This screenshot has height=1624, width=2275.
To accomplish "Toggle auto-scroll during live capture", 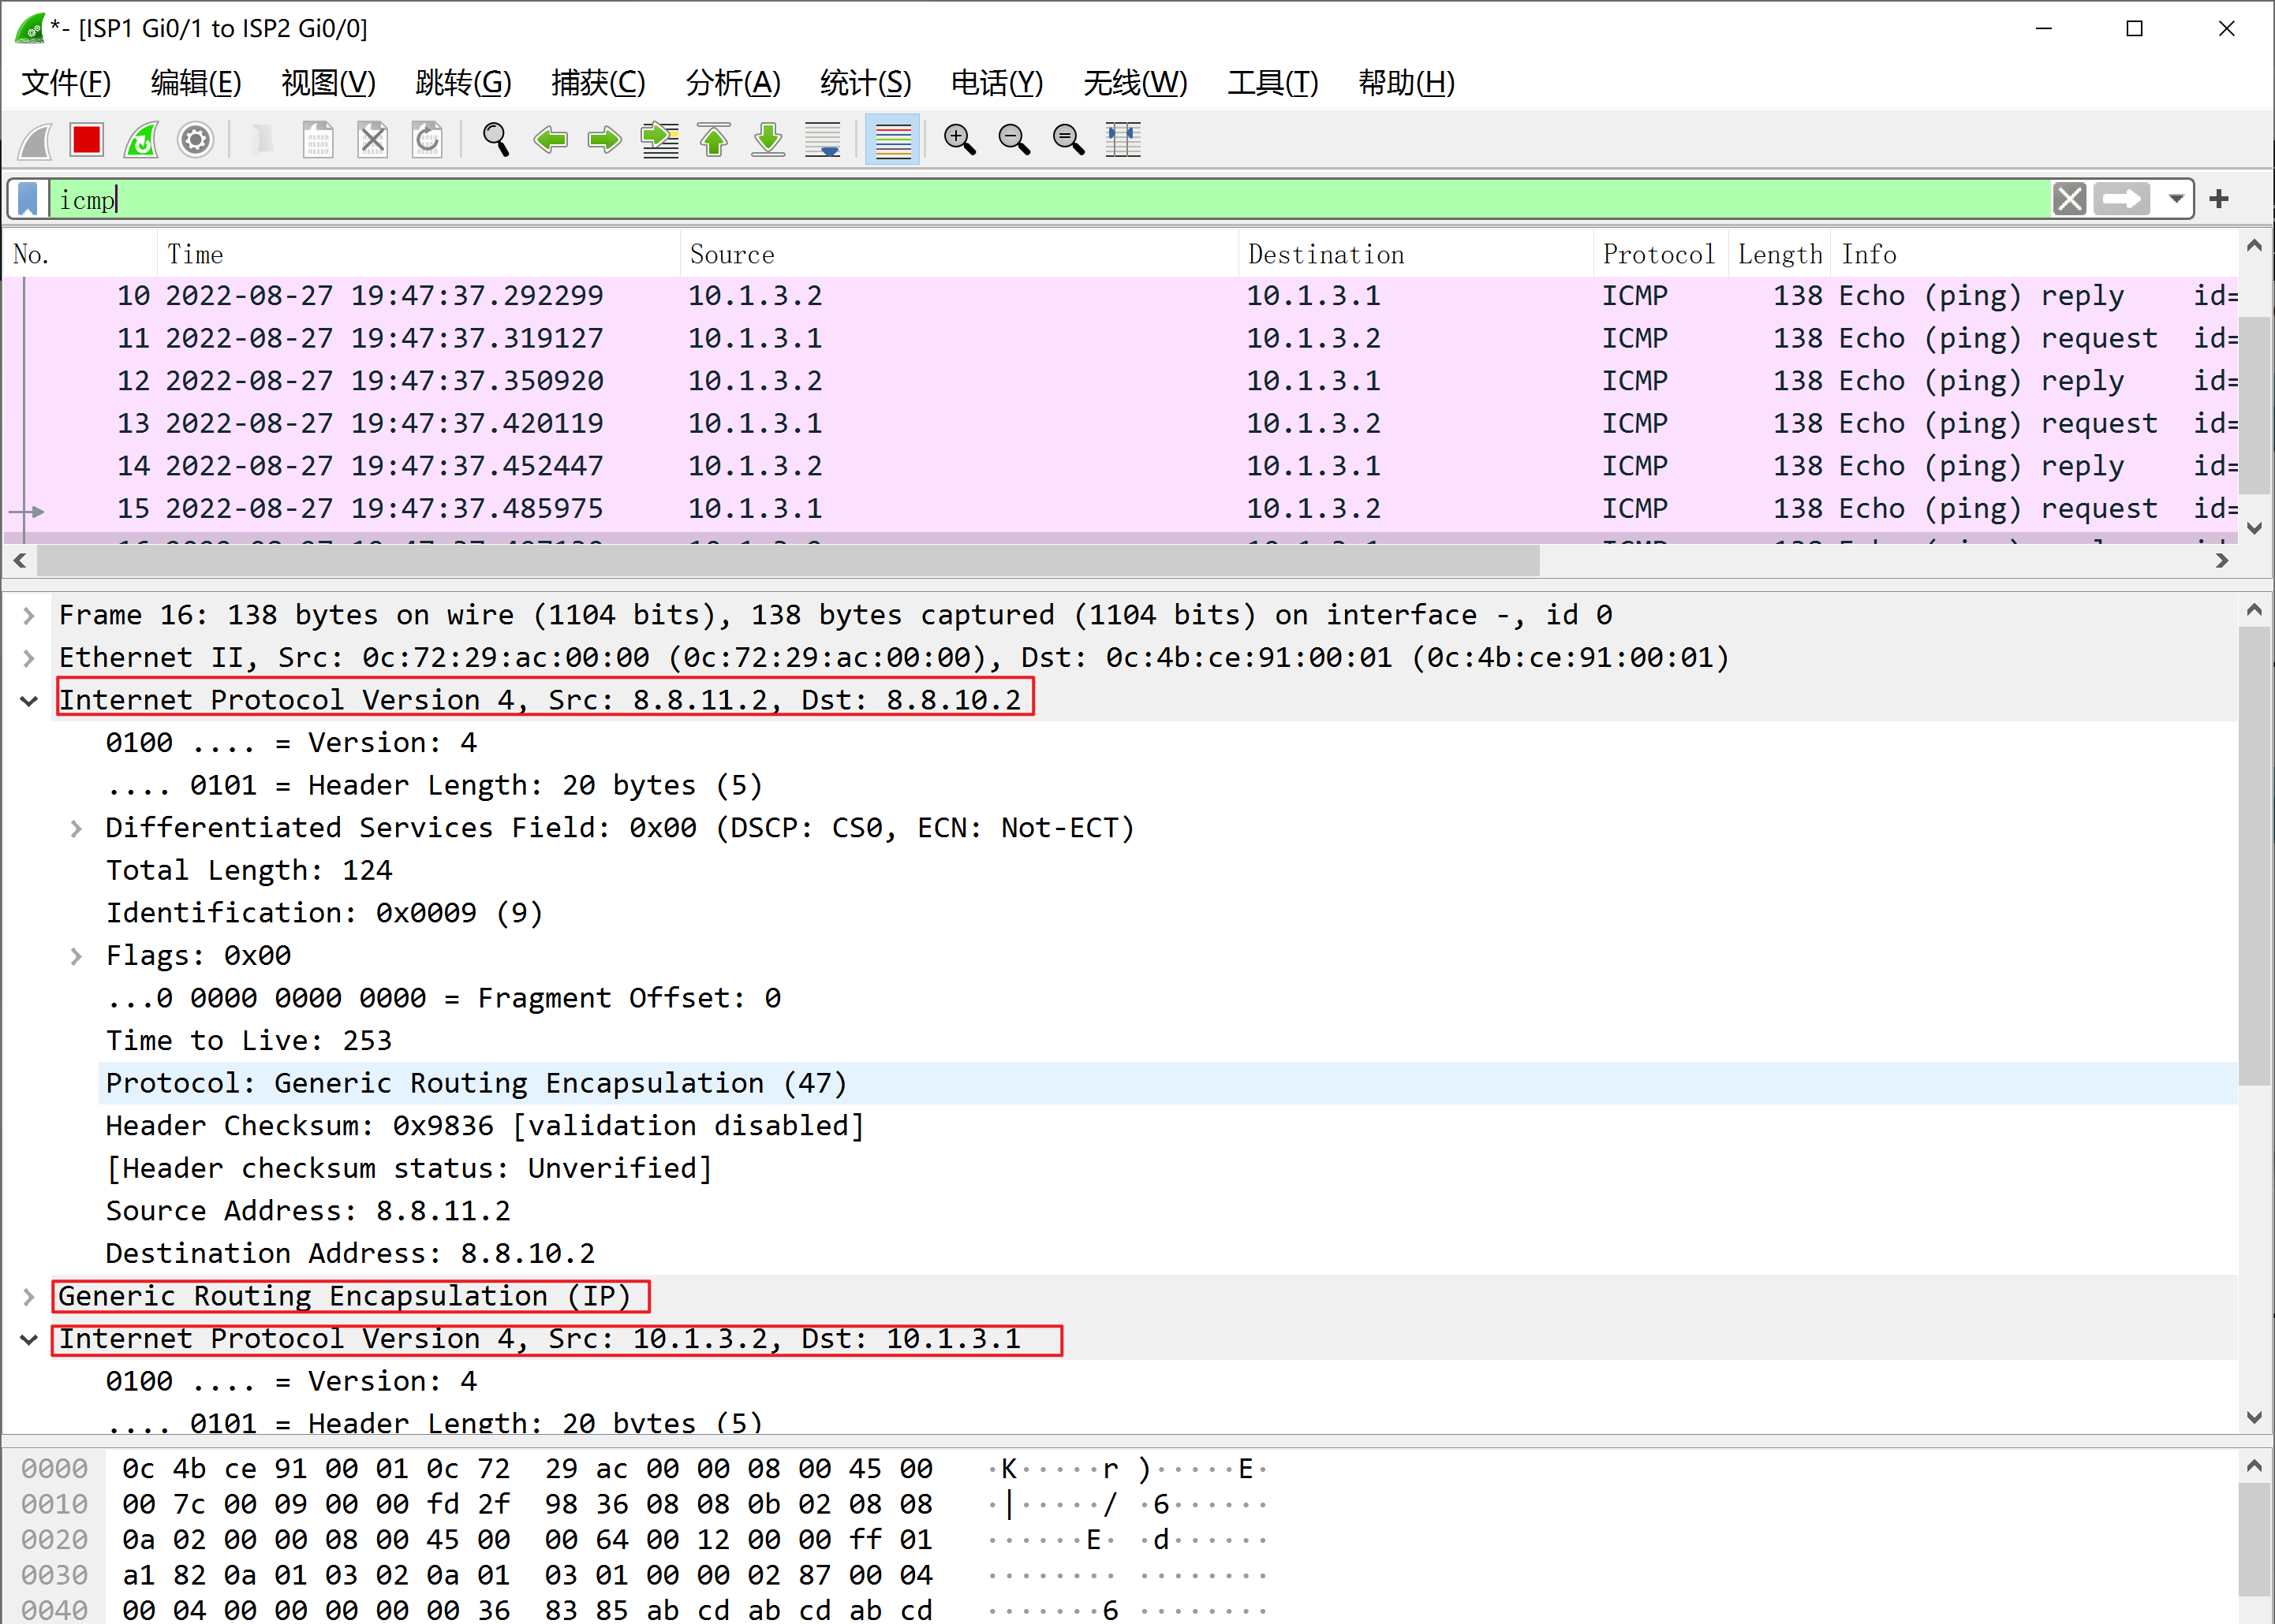I will coord(823,140).
